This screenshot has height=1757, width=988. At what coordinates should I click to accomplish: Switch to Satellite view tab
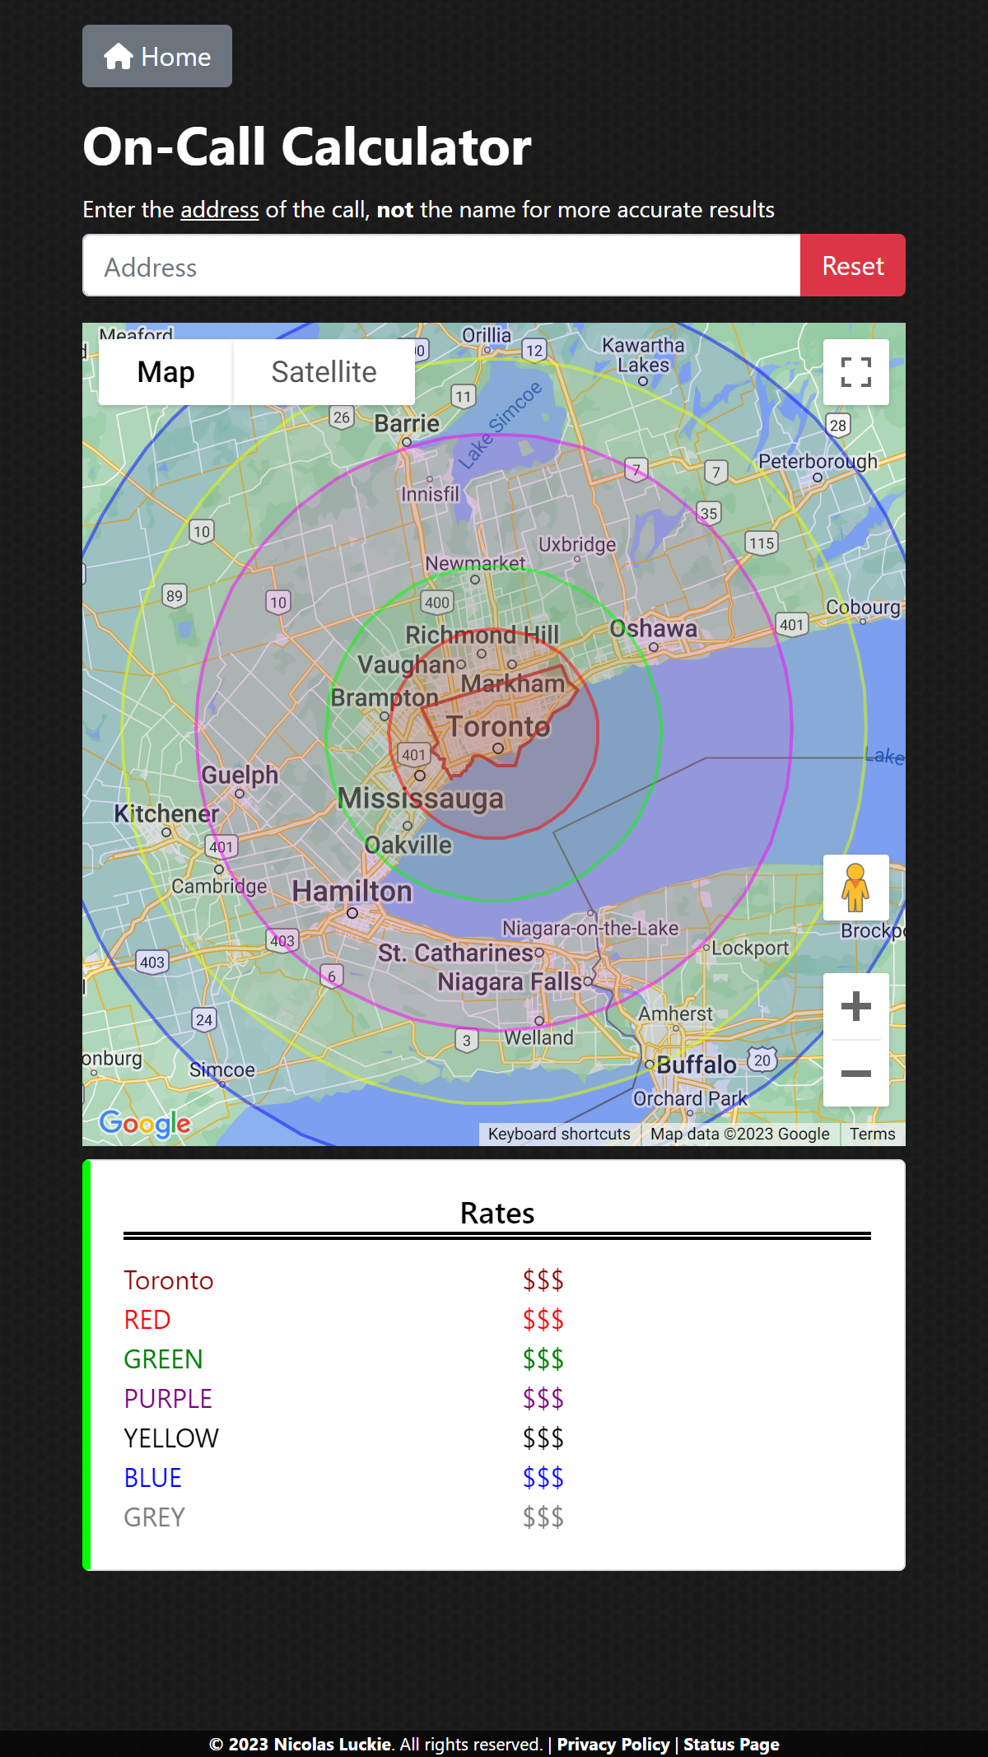[x=324, y=372]
